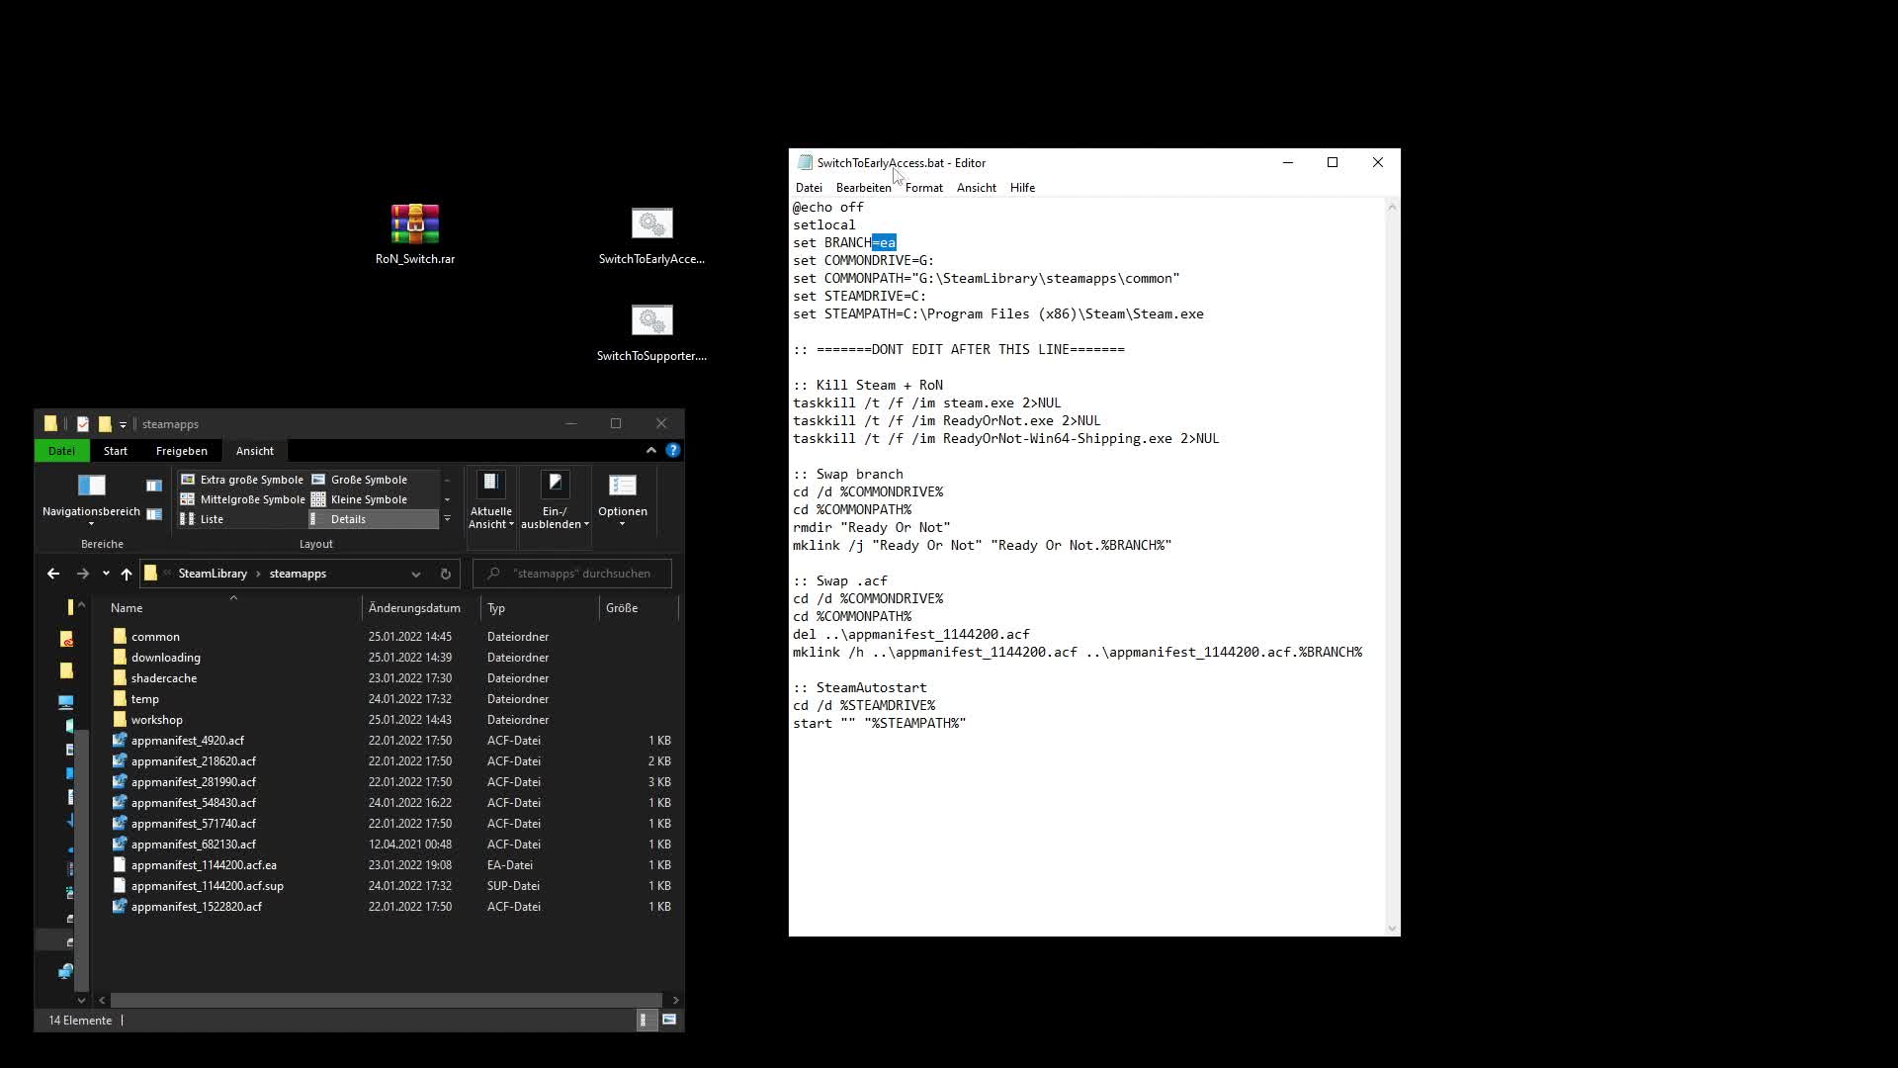Image resolution: width=1898 pixels, height=1068 pixels.
Task: Open the Ansicht menu in Editor
Action: pyautogui.click(x=977, y=188)
